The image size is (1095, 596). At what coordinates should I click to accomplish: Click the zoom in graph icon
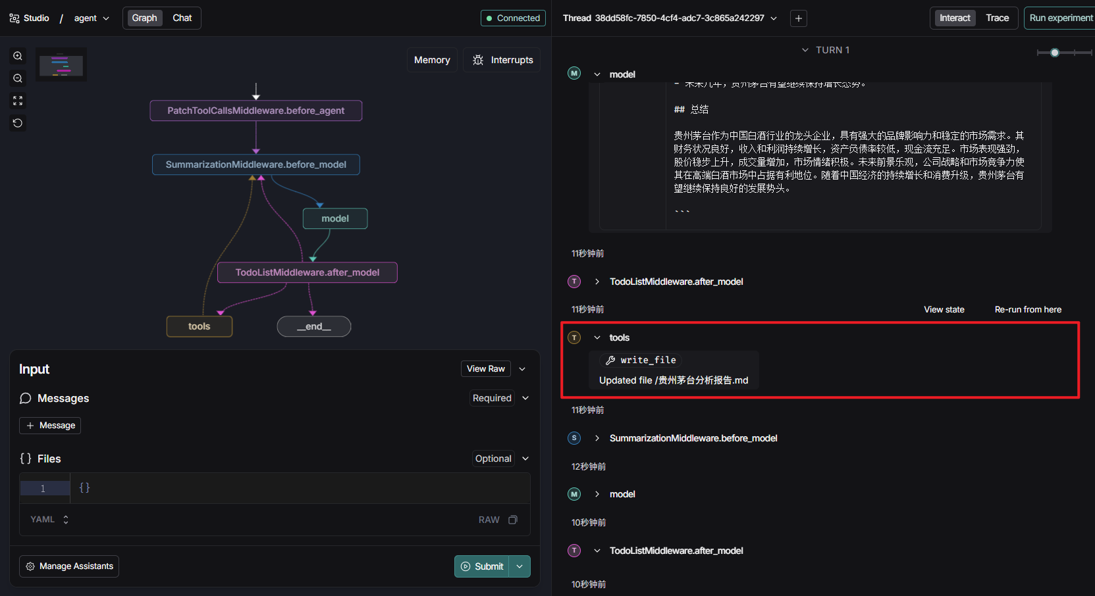[x=18, y=56]
